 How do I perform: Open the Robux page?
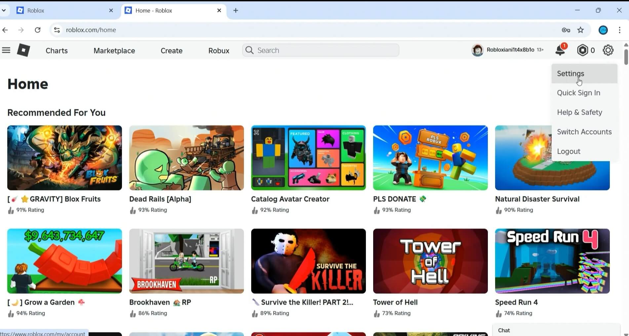(x=219, y=51)
